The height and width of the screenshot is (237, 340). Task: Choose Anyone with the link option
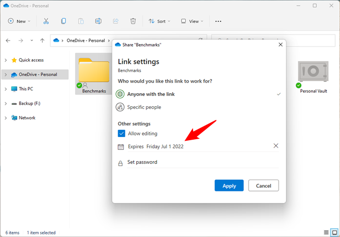[x=198, y=94]
